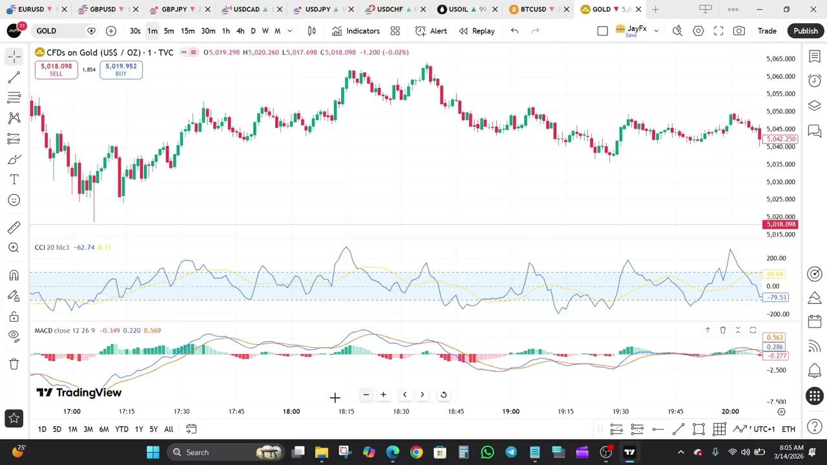Screen dimensions: 827x465
Task: Select the 1m timeframe
Action: tap(152, 31)
